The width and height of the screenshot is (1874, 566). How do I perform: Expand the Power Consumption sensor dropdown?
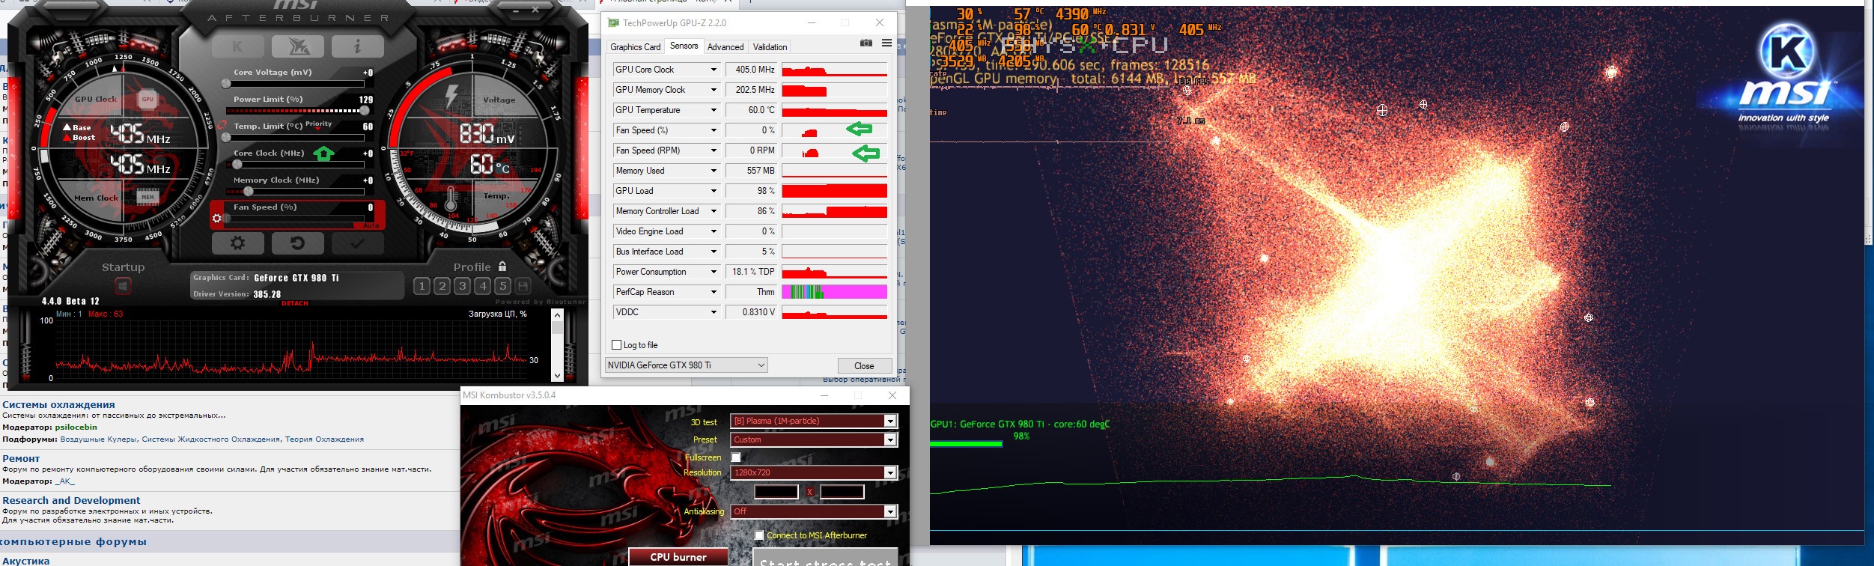click(714, 272)
